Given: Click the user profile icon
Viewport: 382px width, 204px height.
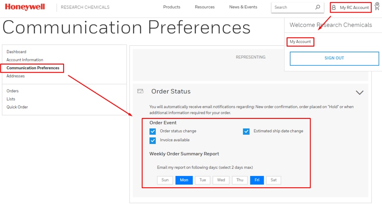Looking at the screenshot, I should [334, 7].
